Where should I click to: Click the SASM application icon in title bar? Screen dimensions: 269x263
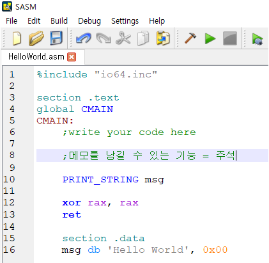[7, 6]
